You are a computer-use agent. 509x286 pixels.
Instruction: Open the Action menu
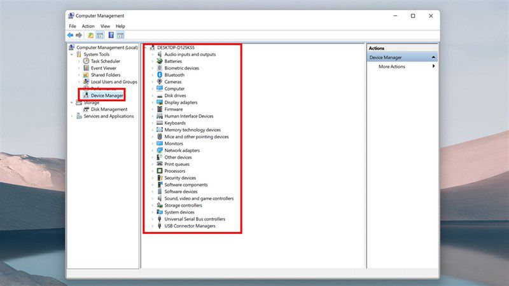(88, 26)
